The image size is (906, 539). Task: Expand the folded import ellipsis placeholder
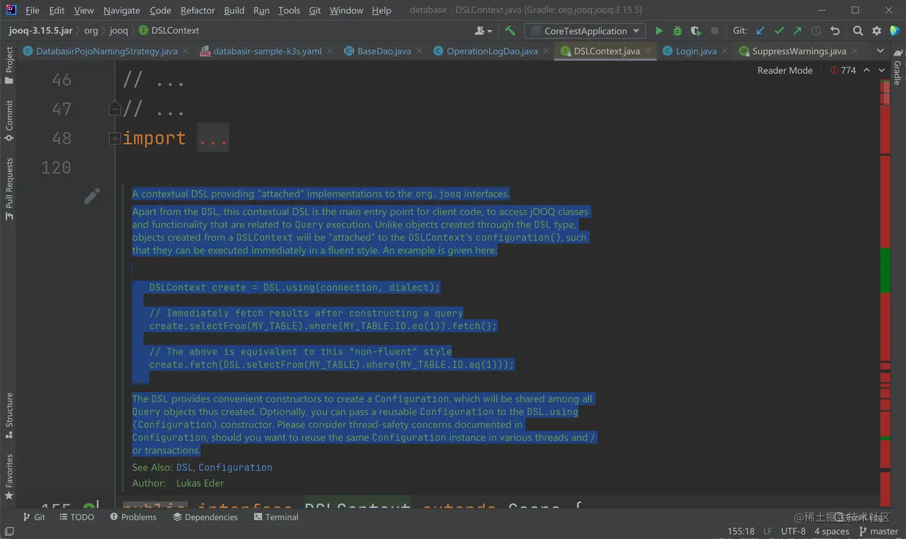point(213,138)
